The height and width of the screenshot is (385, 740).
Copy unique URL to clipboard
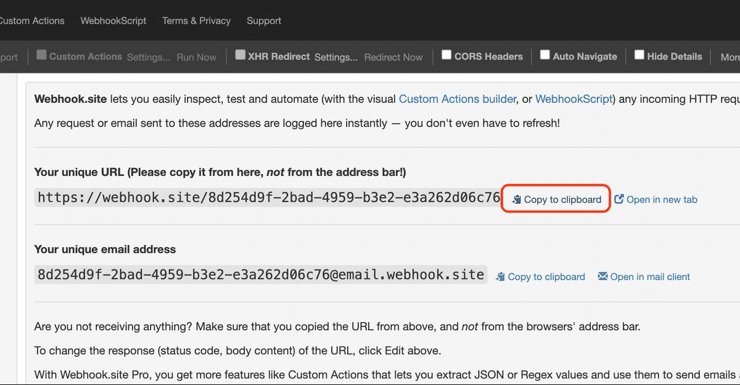pyautogui.click(x=557, y=199)
